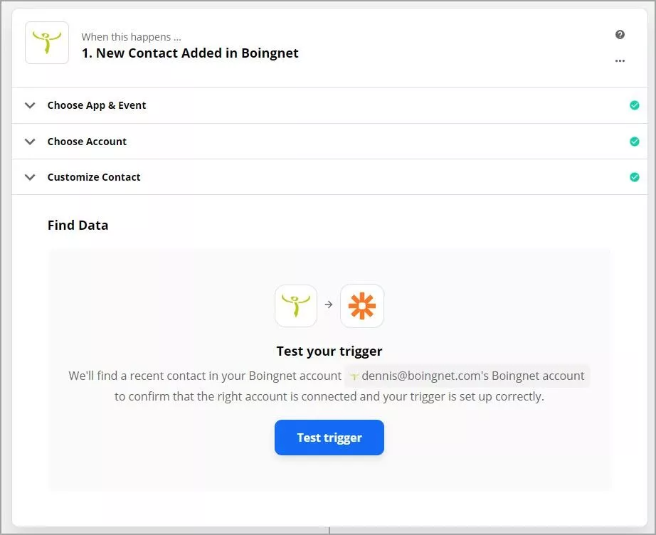Click green checkmark for Customize Contact
656x535 pixels.
pyautogui.click(x=634, y=177)
